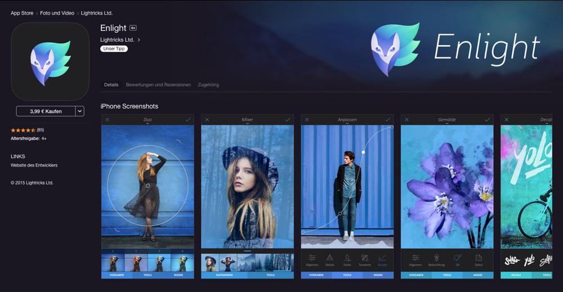Viewport: 563px width, 292px height.
Task: Choose preset 1 thumbnail in Duo screenshot
Action: 113,263
